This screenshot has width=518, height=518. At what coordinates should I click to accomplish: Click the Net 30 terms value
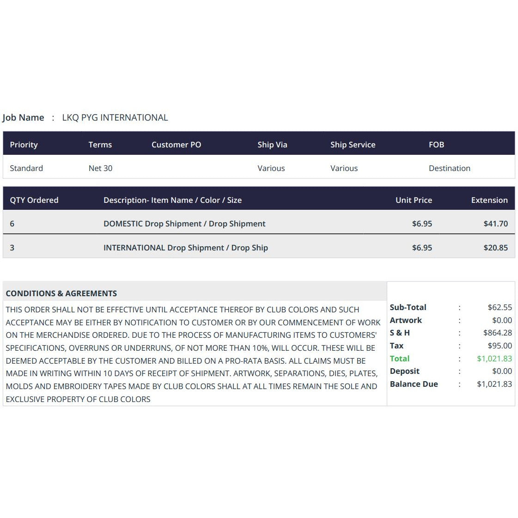100,168
